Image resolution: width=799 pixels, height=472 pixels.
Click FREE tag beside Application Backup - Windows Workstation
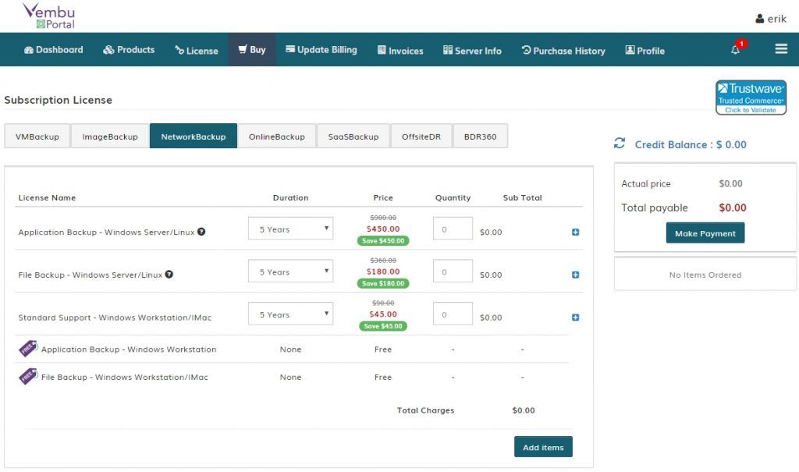pos(28,348)
